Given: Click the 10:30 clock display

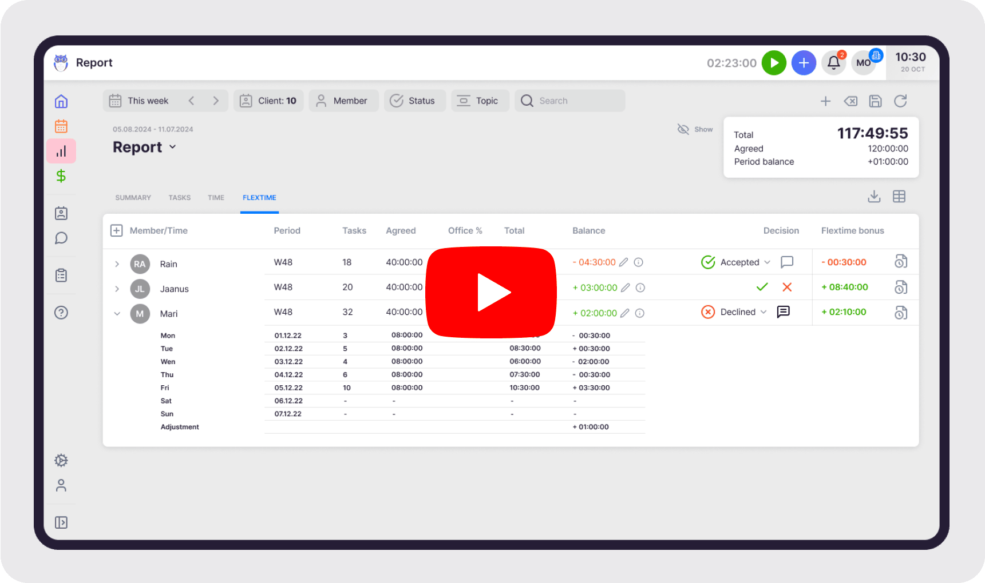Looking at the screenshot, I should (x=911, y=57).
